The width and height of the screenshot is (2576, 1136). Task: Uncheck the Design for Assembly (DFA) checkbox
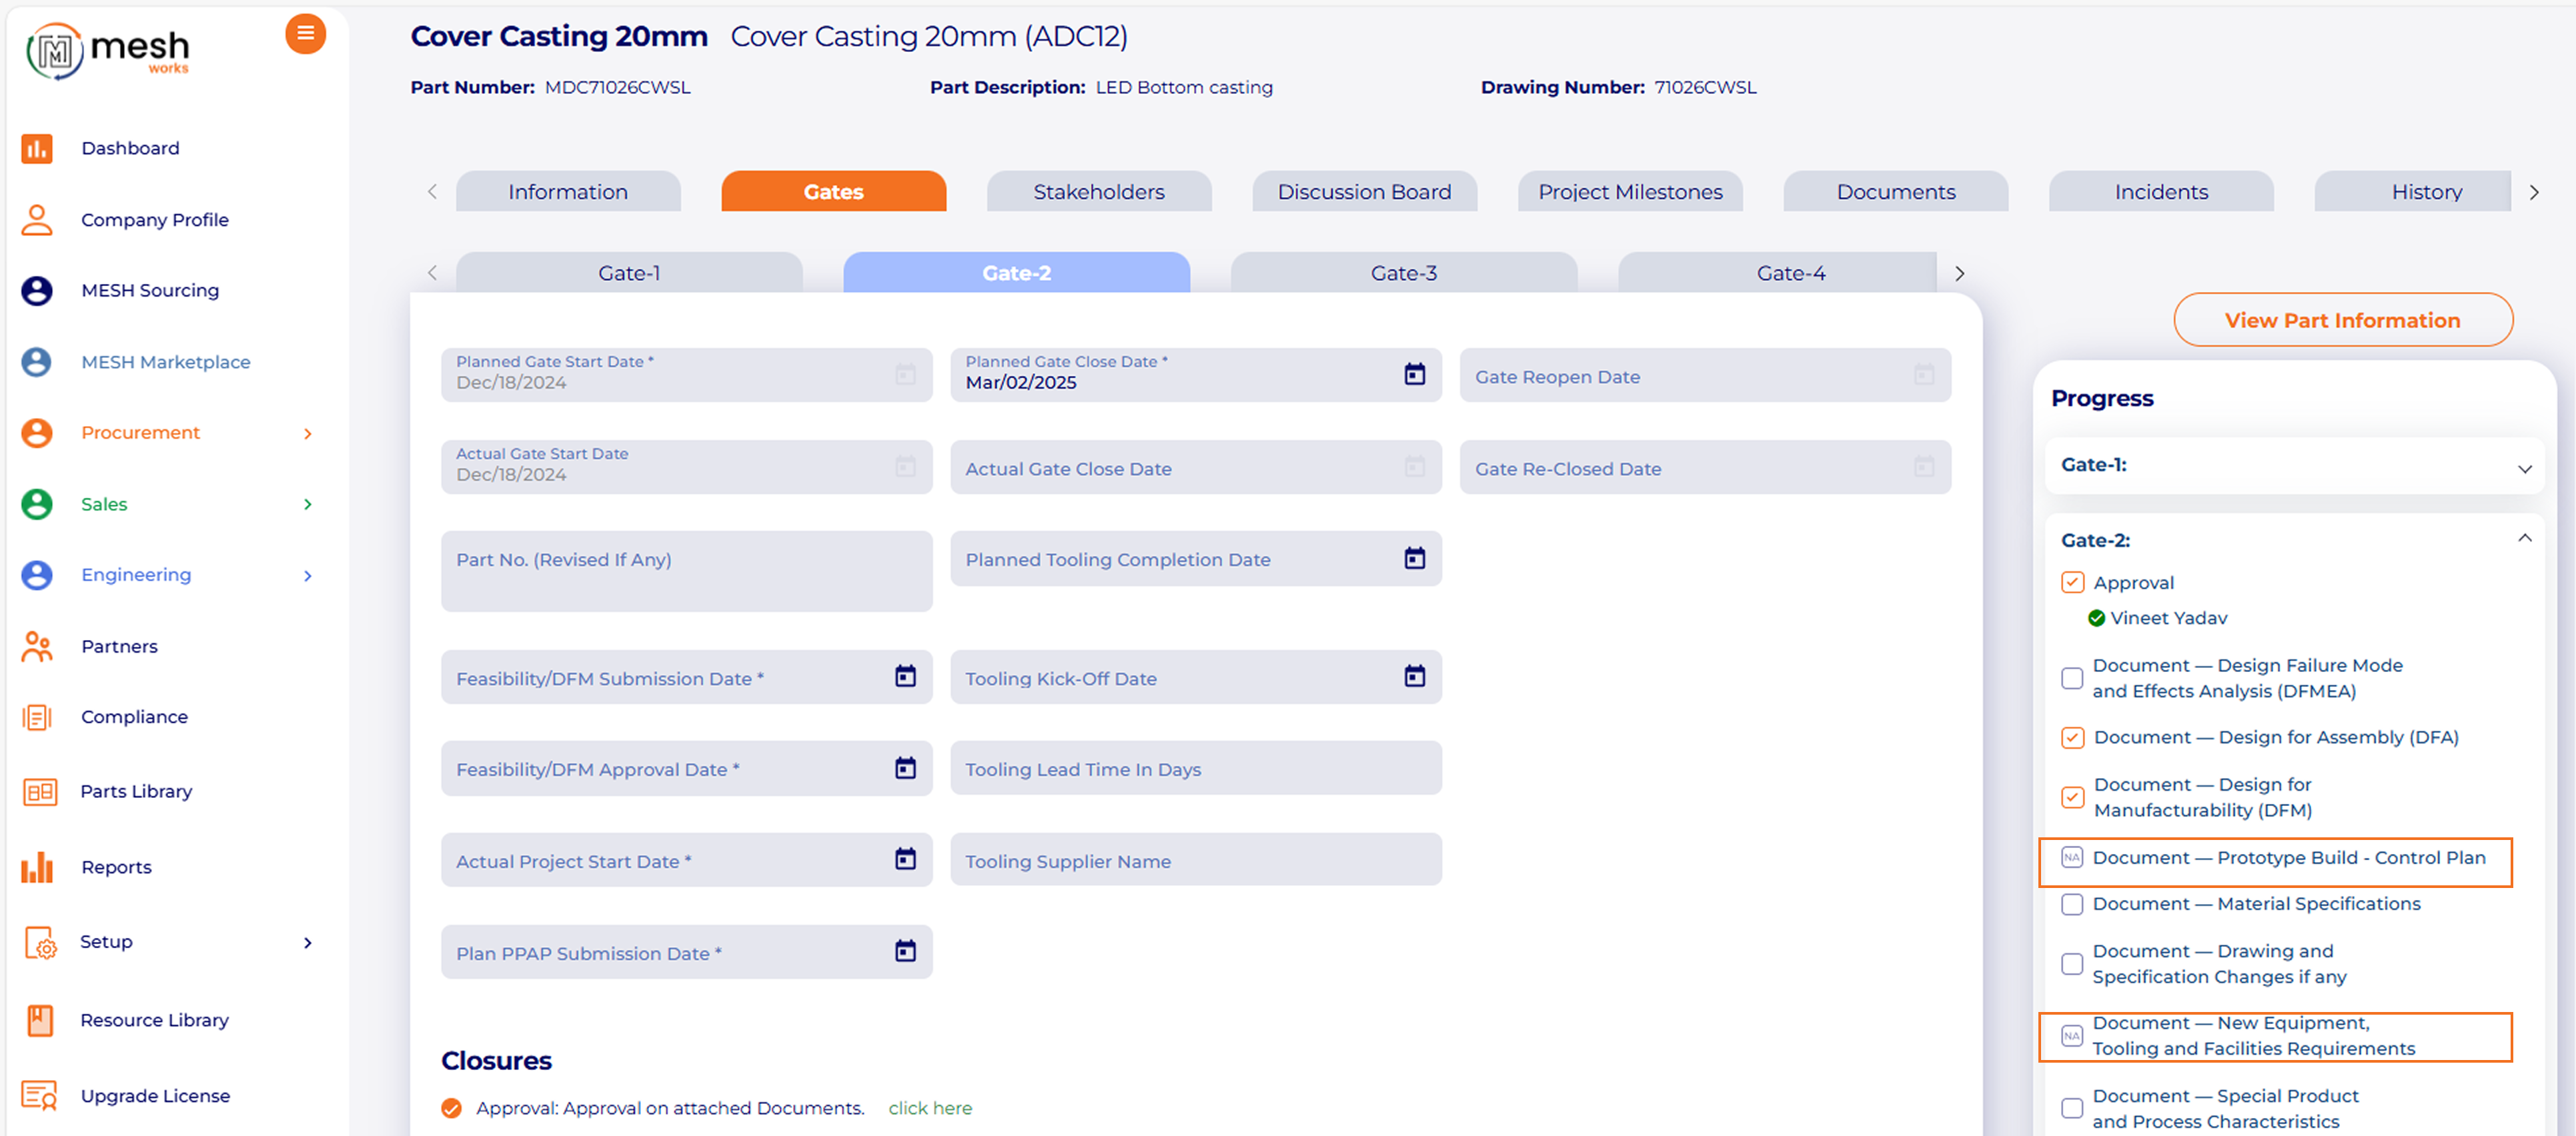click(x=2072, y=739)
